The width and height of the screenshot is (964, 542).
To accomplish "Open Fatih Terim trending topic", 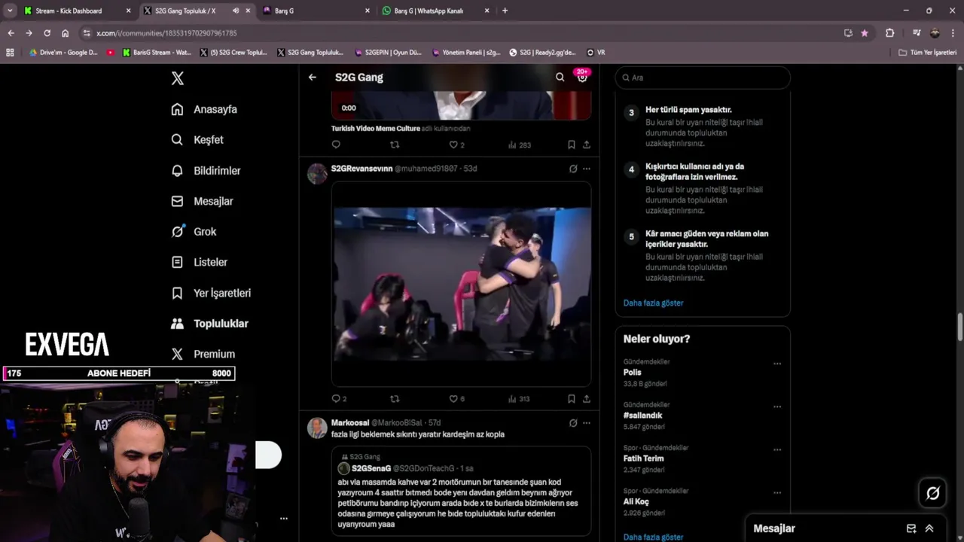I will point(644,458).
